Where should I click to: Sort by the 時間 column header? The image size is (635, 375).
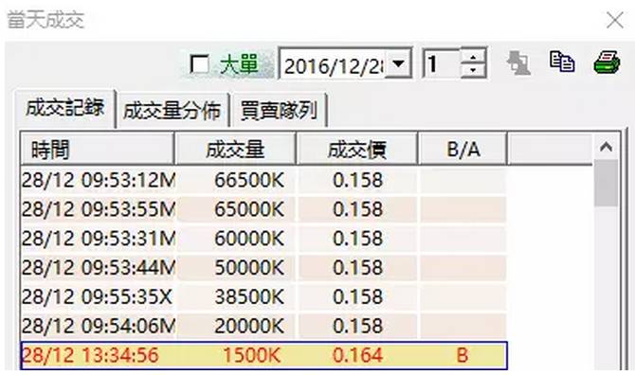[98, 149]
